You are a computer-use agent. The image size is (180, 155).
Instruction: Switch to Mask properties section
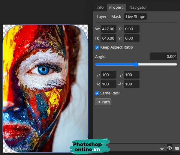(116, 17)
